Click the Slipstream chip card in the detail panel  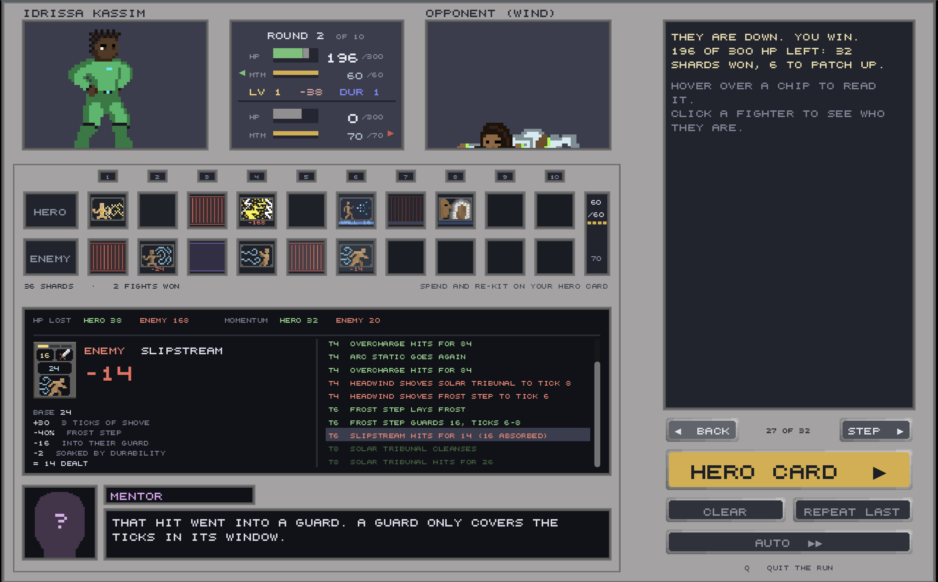click(55, 370)
